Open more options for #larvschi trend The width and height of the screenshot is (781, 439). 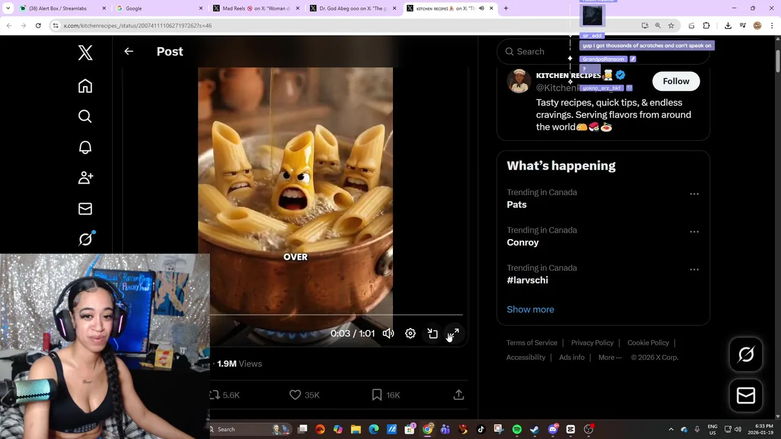click(694, 269)
